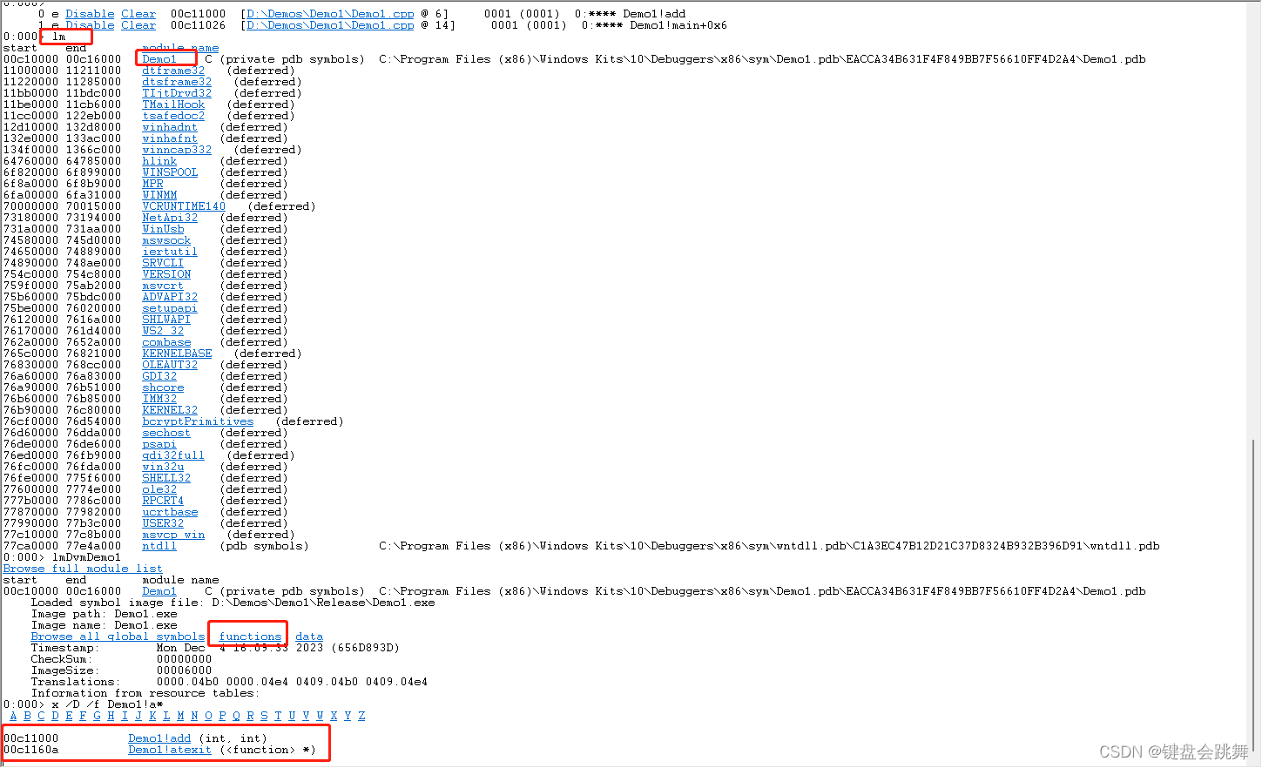Open Demo1 module link in lm list
This screenshot has width=1262, height=768.
(x=159, y=59)
